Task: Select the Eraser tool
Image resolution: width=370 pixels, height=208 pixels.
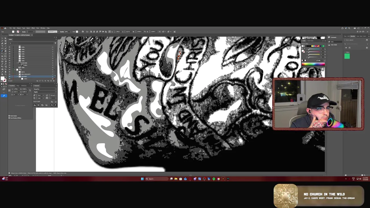Action: pyautogui.click(x=5, y=51)
